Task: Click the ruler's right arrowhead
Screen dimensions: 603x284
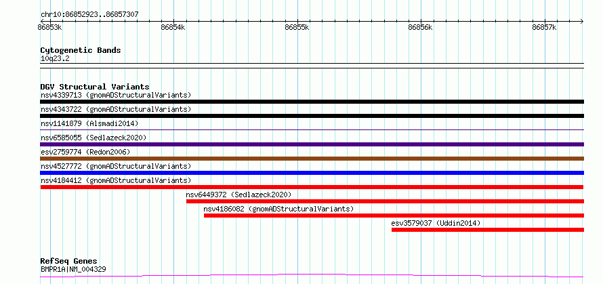Action: pyautogui.click(x=581, y=22)
